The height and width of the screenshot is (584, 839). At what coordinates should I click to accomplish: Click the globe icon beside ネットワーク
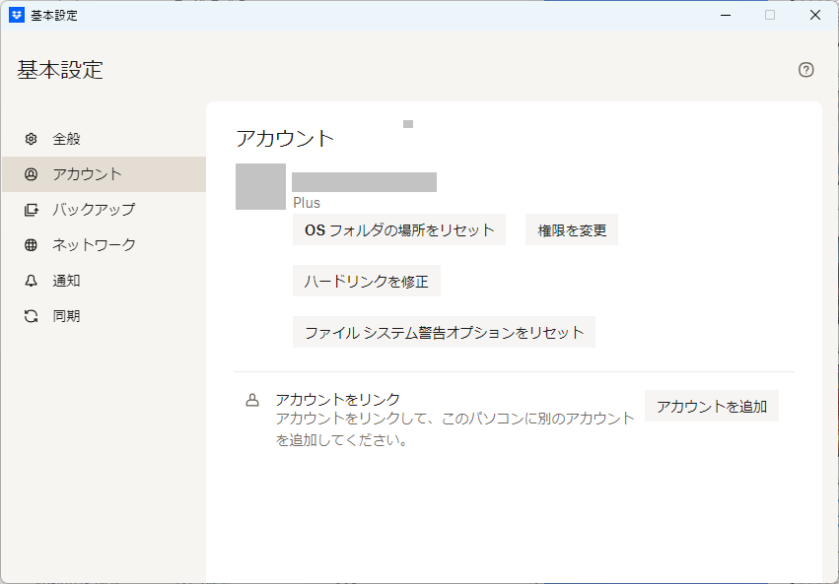coord(32,245)
